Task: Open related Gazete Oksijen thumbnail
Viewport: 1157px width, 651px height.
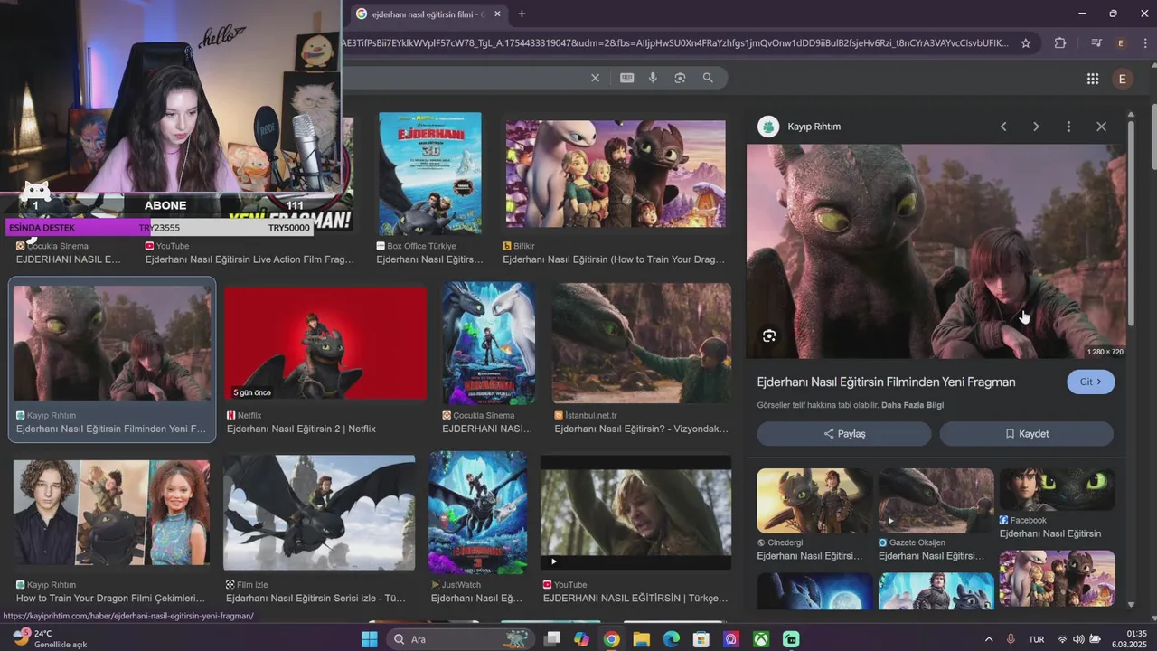Action: [936, 500]
